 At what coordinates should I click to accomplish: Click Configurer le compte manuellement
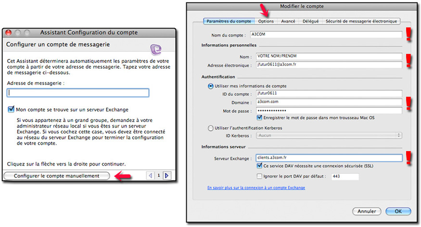pyautogui.click(x=57, y=176)
